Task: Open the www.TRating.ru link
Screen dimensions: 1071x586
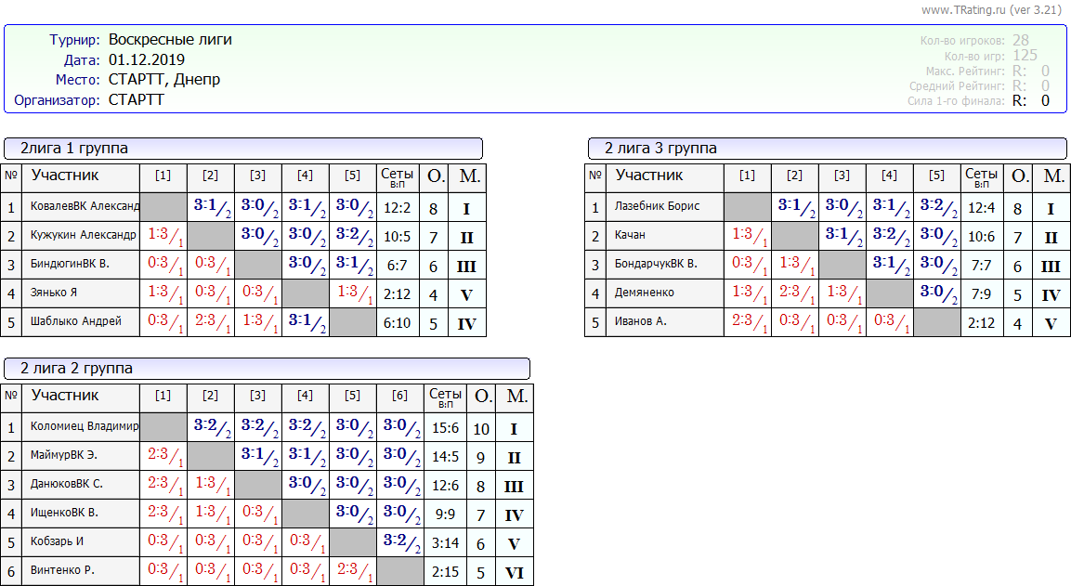Action: [x=960, y=9]
